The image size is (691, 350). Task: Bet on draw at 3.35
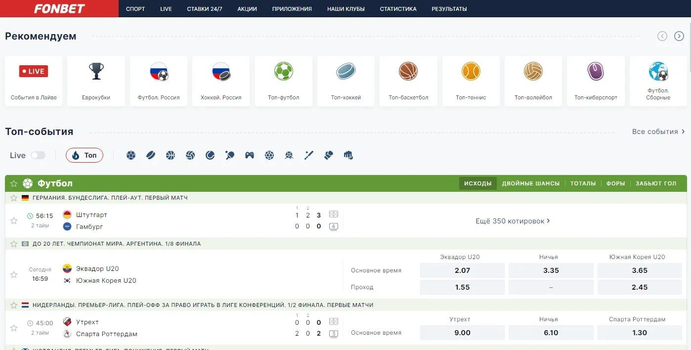click(551, 270)
